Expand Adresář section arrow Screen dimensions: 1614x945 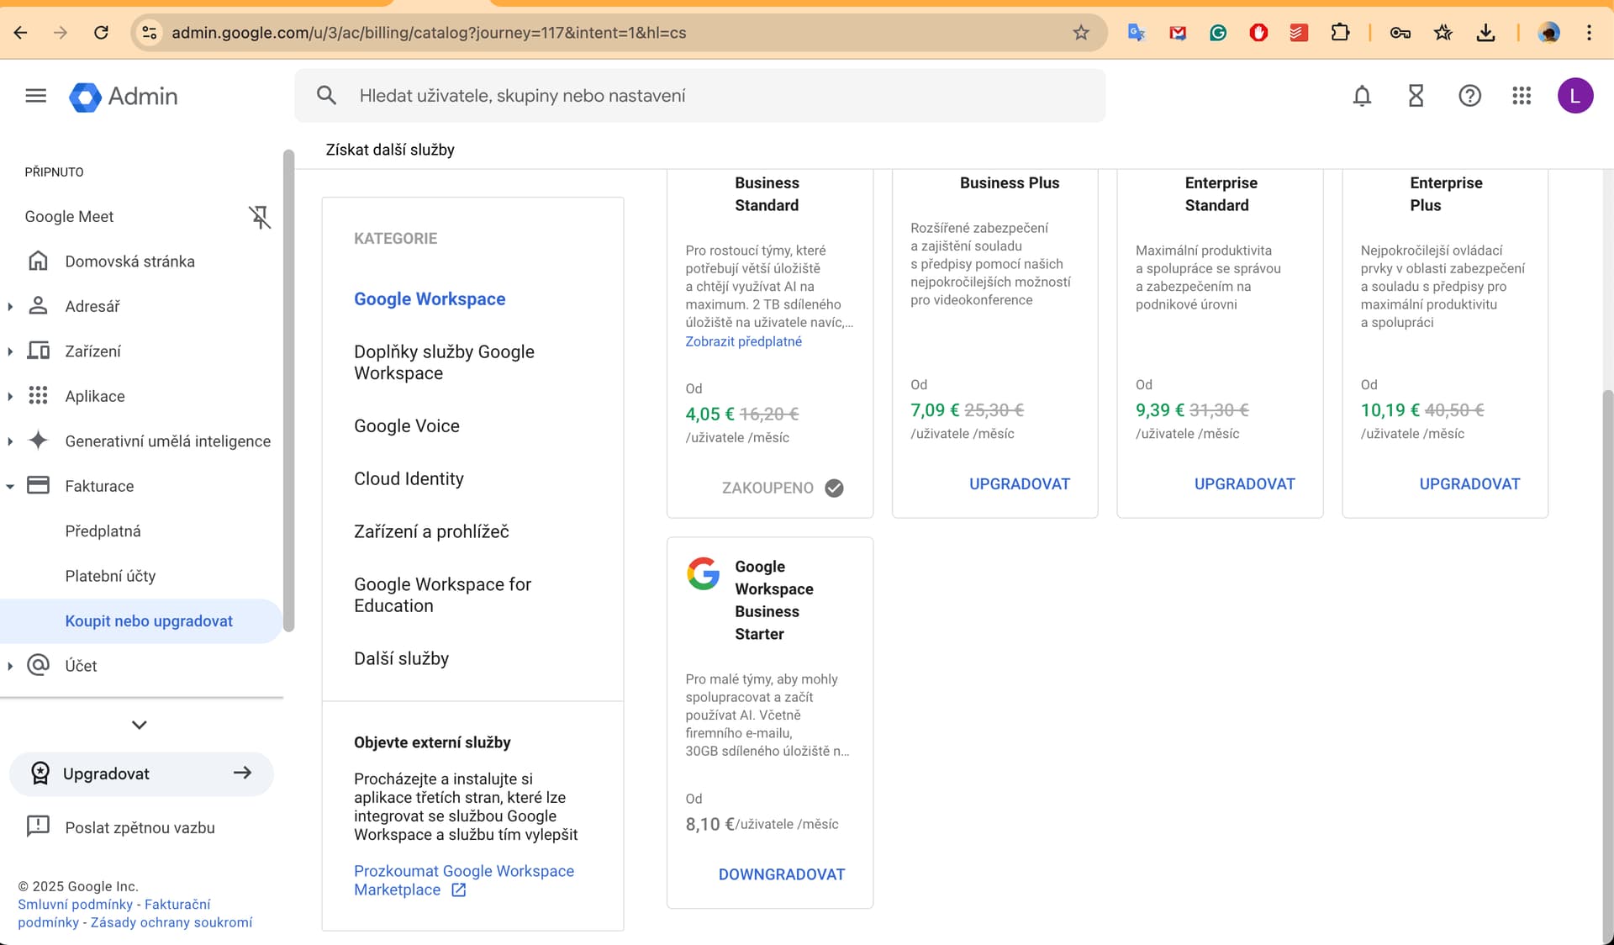pyautogui.click(x=10, y=307)
